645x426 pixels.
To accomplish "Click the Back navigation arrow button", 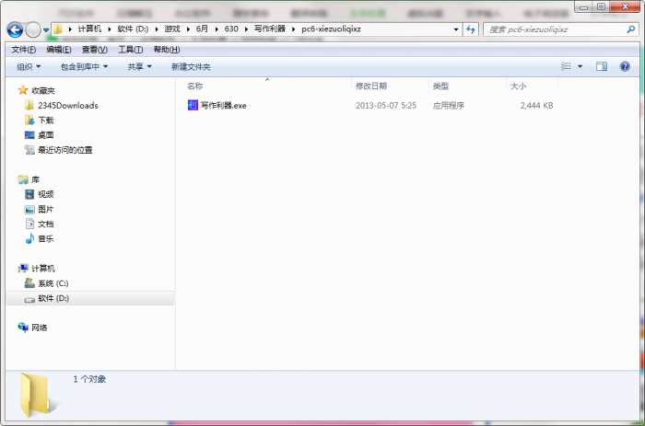I will 15,29.
